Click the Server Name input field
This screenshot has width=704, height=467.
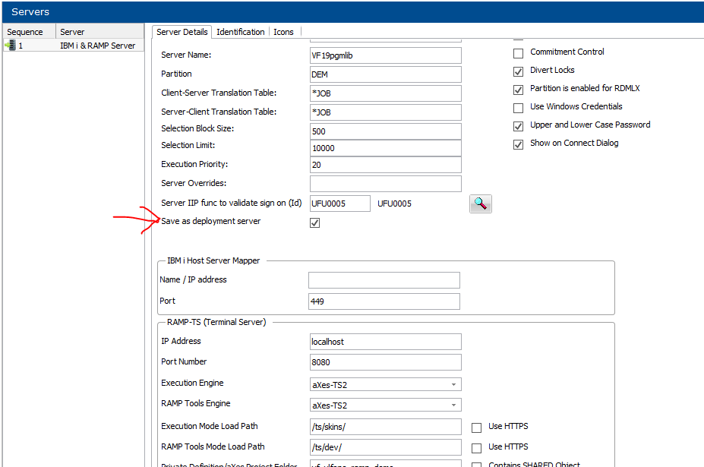(x=385, y=55)
